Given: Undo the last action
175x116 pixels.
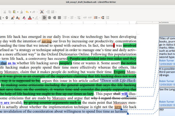Looking at the screenshot, I should 27,12.
